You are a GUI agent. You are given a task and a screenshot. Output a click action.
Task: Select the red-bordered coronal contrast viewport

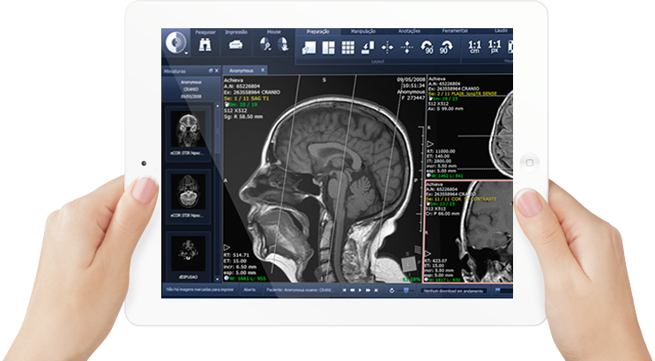tap(469, 232)
